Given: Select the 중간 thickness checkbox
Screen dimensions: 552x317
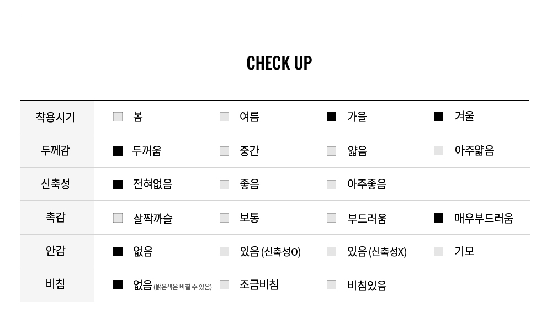Looking at the screenshot, I should [224, 151].
